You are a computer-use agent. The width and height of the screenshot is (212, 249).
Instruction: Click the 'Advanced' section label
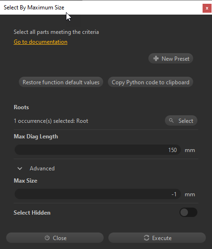point(42,169)
